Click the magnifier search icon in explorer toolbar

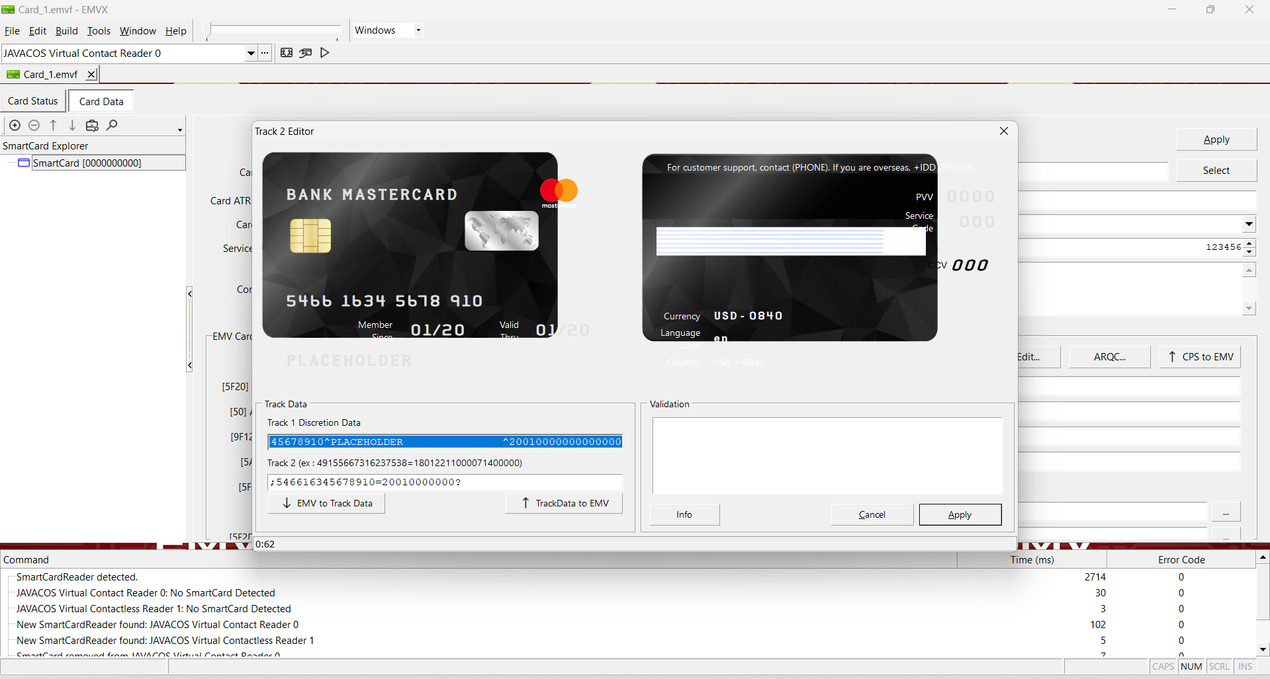pyautogui.click(x=112, y=125)
